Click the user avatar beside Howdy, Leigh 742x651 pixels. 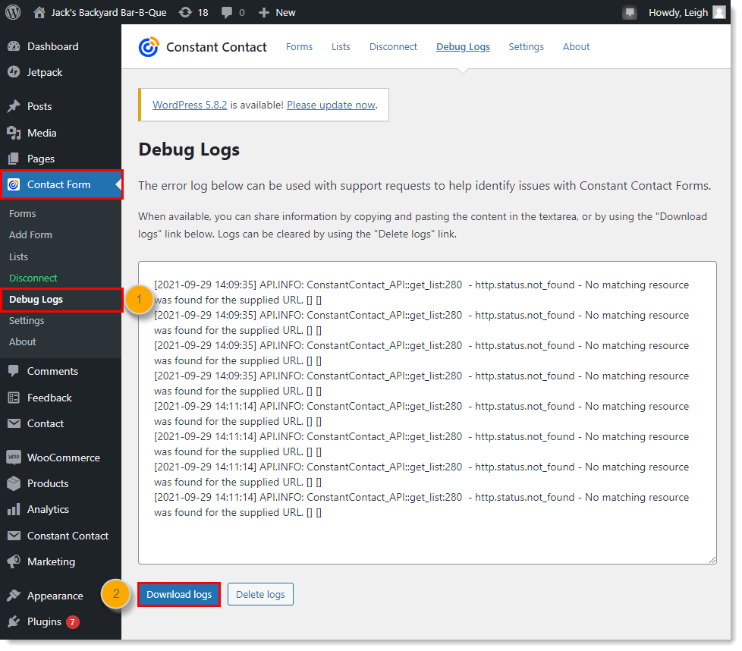718,12
